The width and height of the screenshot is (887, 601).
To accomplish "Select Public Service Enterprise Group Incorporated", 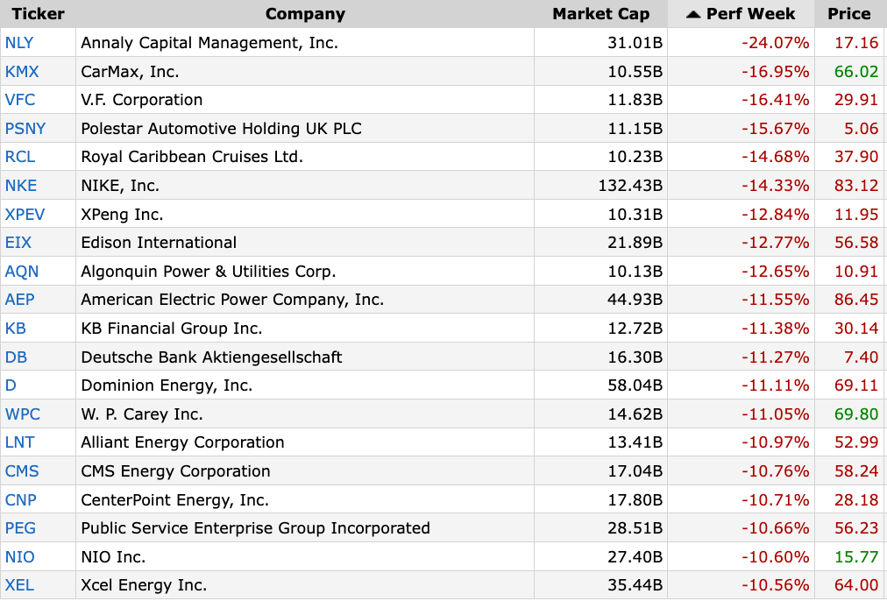I will [255, 528].
